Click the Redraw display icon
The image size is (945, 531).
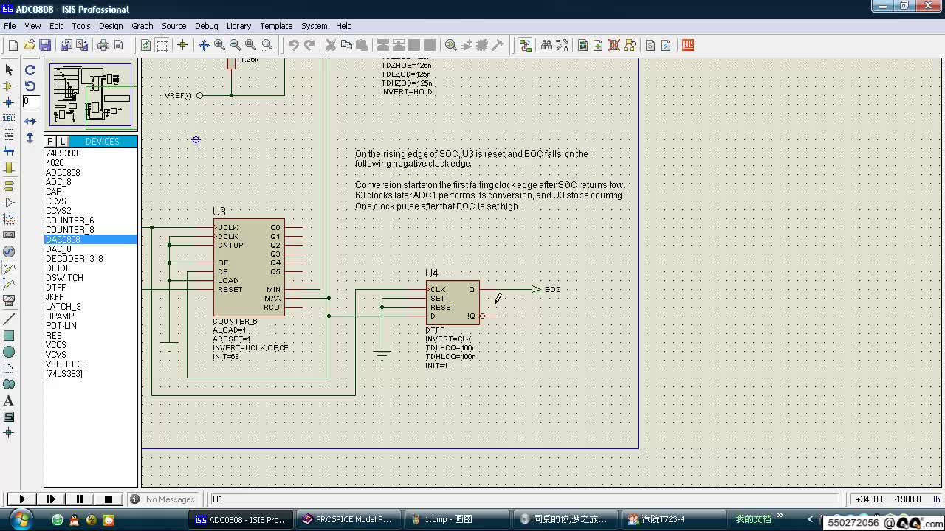(145, 45)
